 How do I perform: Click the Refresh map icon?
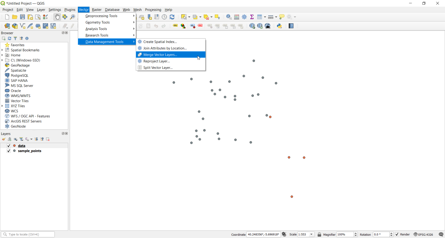[172, 17]
